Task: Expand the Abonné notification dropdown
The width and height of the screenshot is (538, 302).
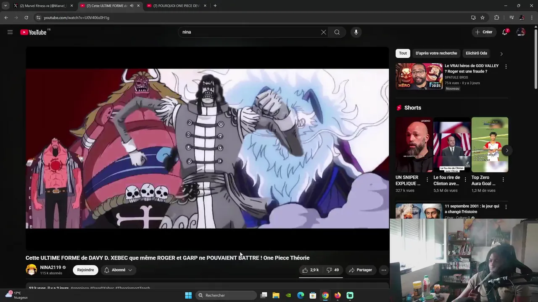Action: tap(119, 270)
